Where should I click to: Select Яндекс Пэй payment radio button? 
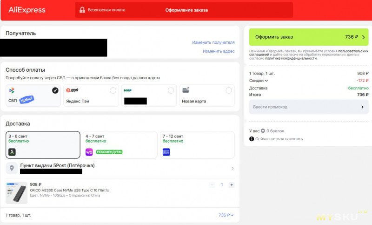[x=113, y=90]
